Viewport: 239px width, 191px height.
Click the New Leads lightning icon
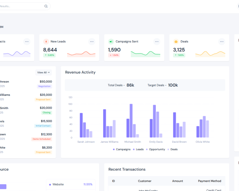pos(46,42)
